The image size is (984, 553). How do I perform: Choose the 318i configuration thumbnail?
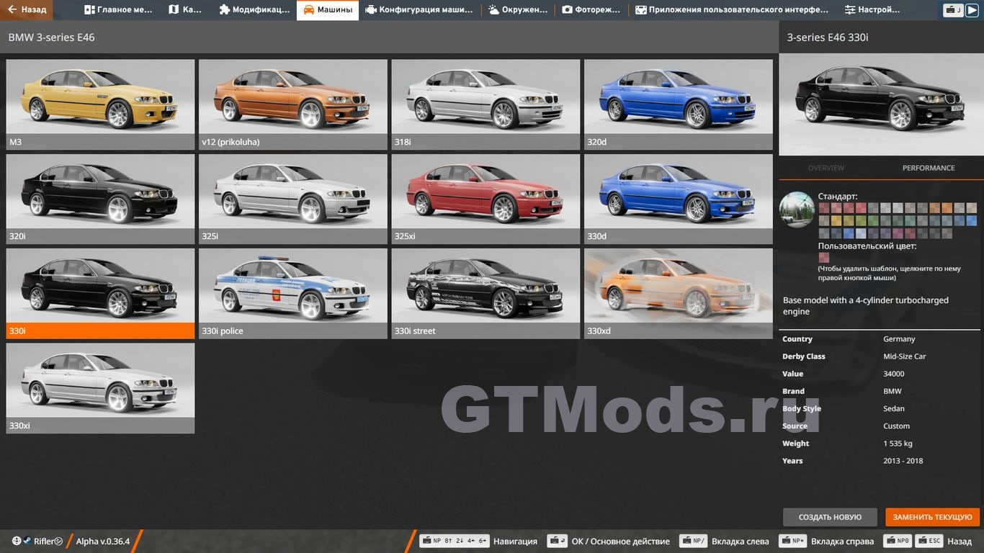(486, 104)
